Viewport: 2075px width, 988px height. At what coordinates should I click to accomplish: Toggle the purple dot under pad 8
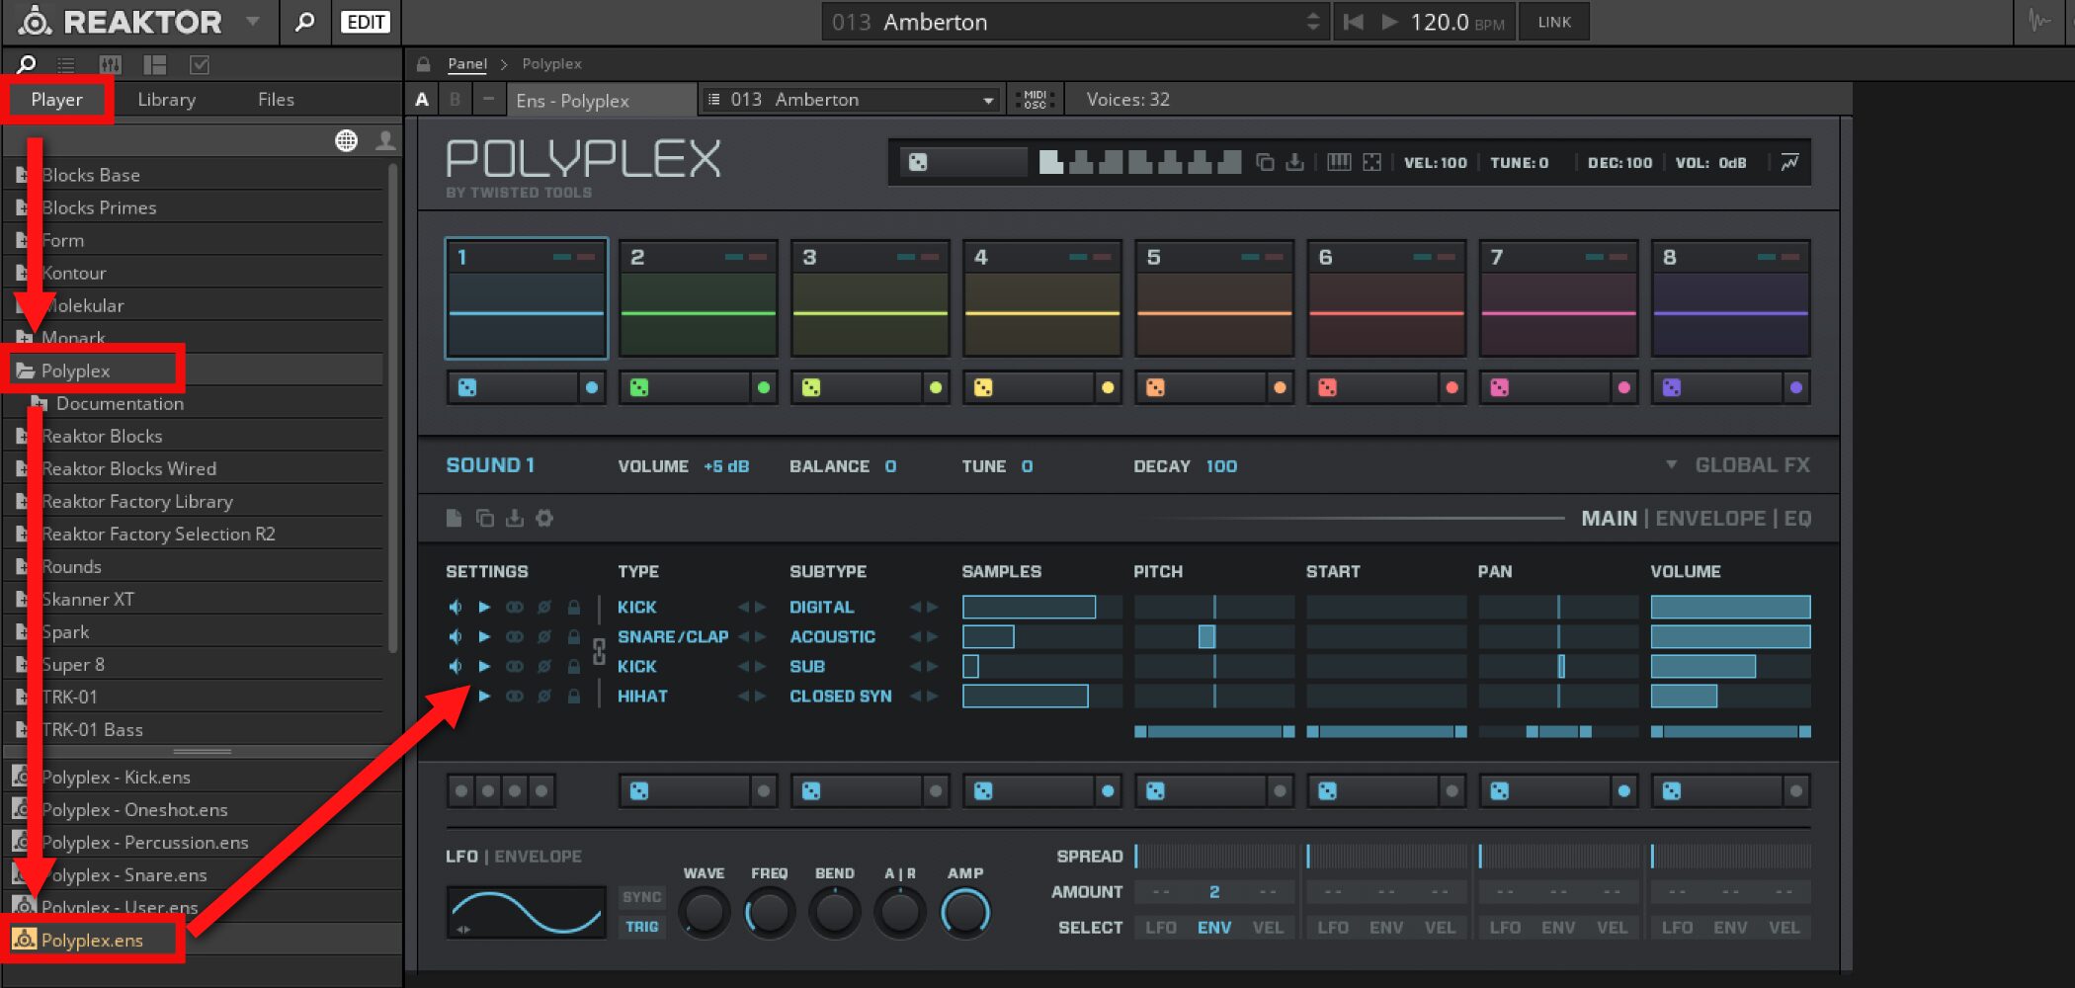point(1795,387)
